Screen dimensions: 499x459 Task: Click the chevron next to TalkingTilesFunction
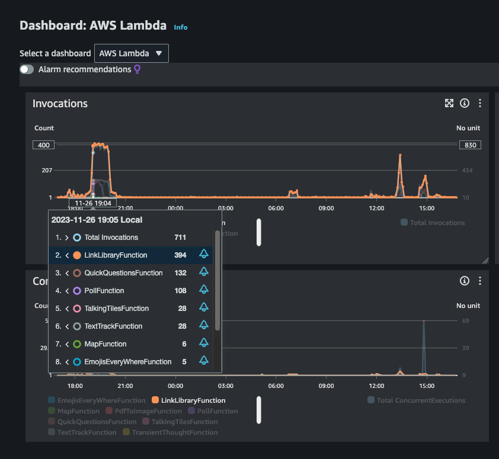pos(67,309)
